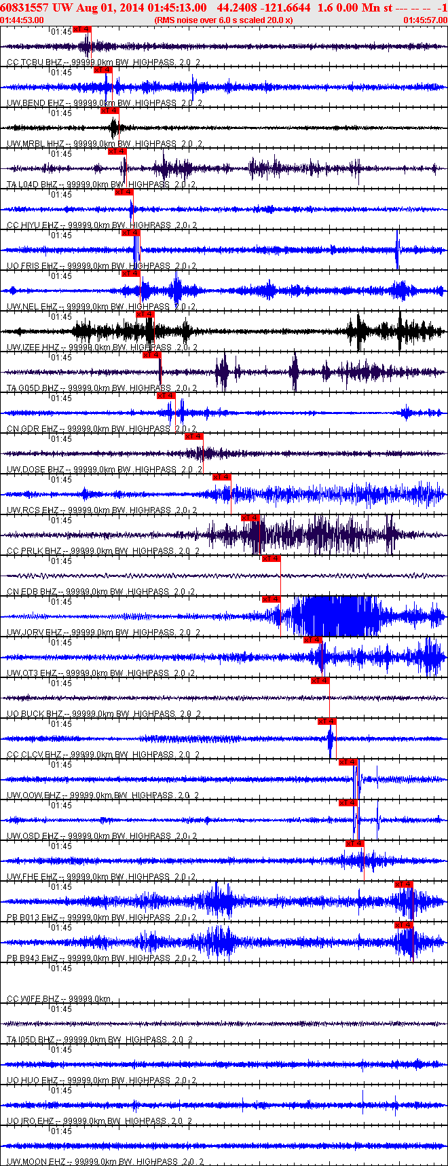Select the CC.TCBU BHZ station label
448x1166 pixels.
35,62
